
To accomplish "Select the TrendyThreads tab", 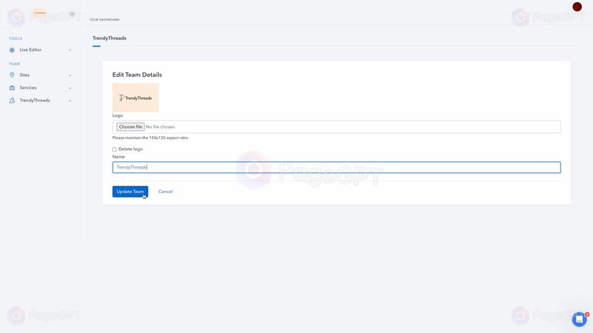I will (109, 38).
